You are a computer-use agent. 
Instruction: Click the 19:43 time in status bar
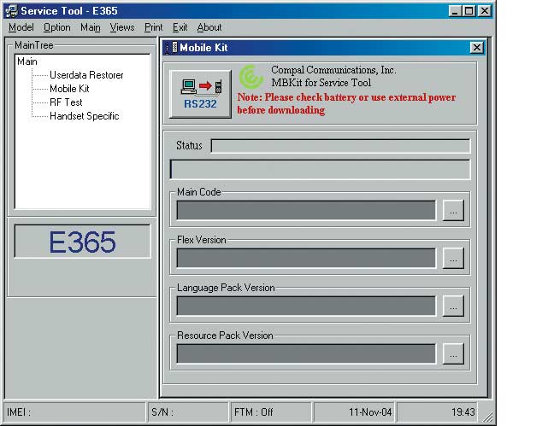click(437, 412)
